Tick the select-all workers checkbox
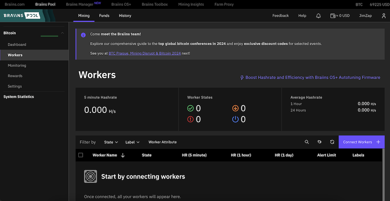Viewport: 390px width, 201px height. pos(80,155)
